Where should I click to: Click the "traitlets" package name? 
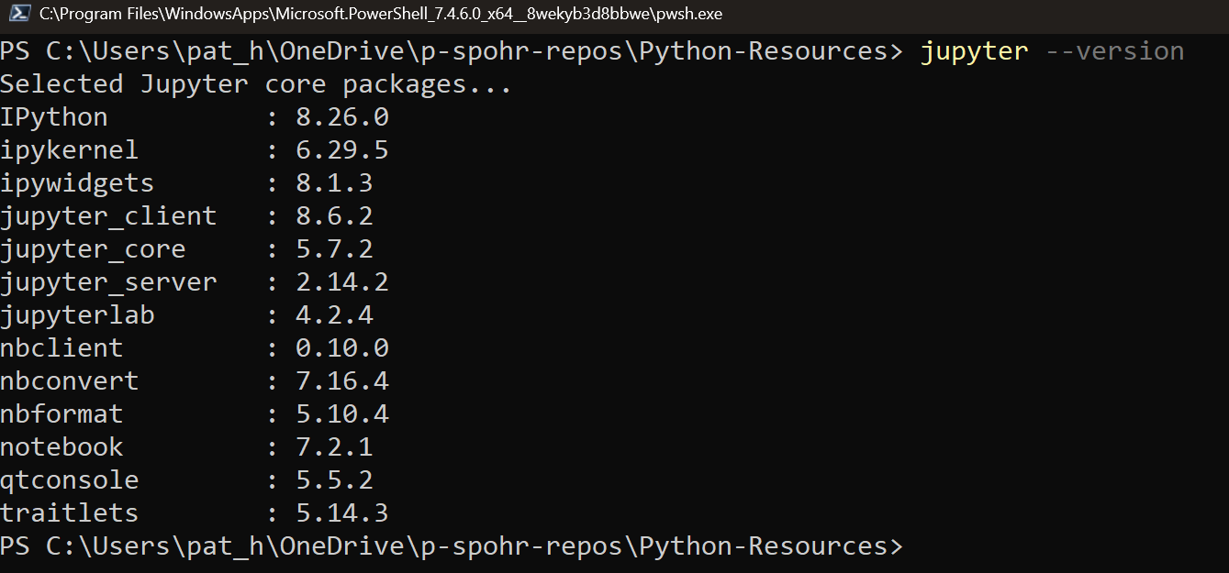point(70,513)
